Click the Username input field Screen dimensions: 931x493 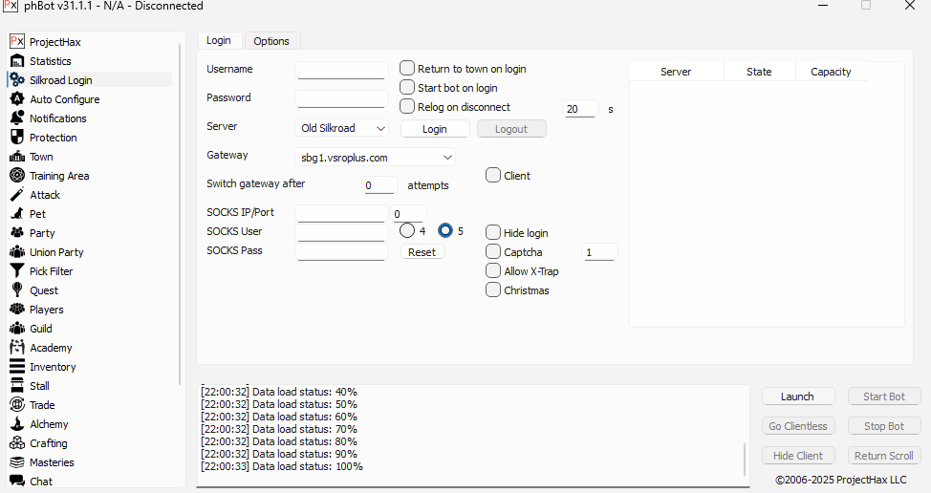340,70
